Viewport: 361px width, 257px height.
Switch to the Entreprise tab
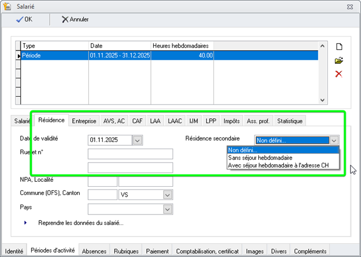pos(84,121)
